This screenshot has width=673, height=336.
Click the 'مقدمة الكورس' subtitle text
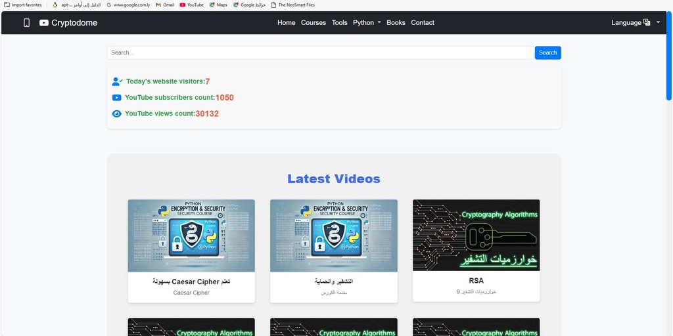(x=334, y=293)
